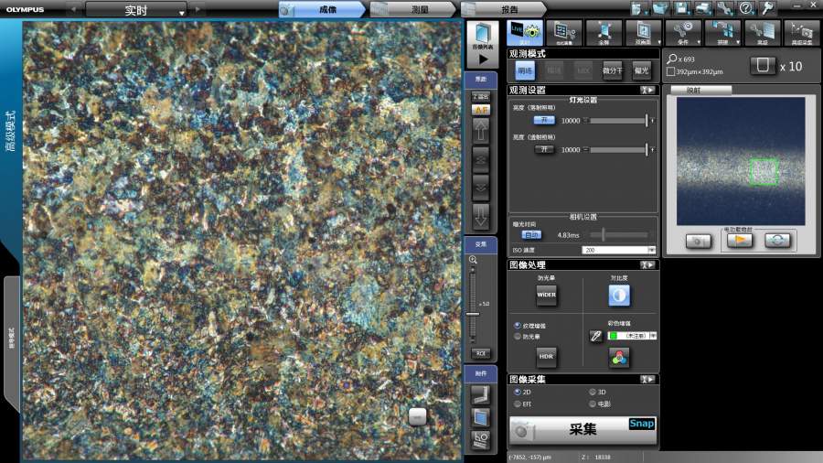This screenshot has width=823, height=463.
Task: Open the 实时 mode dropdown at top
Action: (136, 10)
